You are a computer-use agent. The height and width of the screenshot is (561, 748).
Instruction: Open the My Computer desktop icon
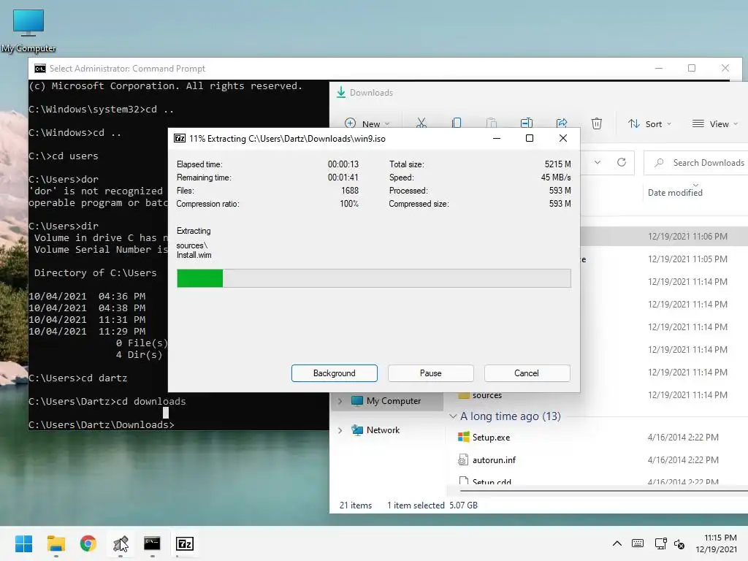point(28,31)
